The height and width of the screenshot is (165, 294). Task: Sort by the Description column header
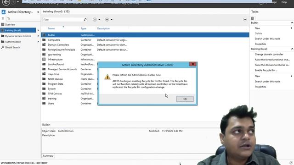(x=103, y=28)
